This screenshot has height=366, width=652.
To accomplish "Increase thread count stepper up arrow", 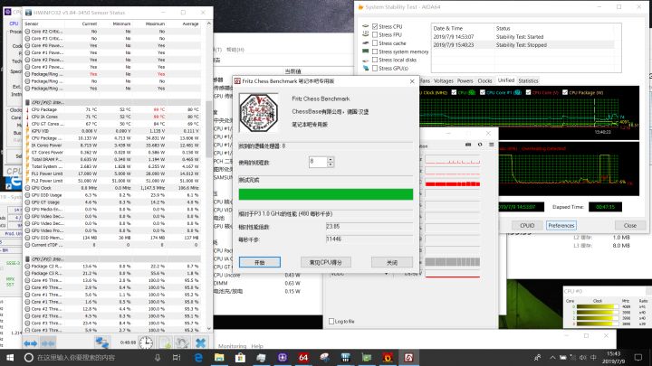I will [331, 159].
